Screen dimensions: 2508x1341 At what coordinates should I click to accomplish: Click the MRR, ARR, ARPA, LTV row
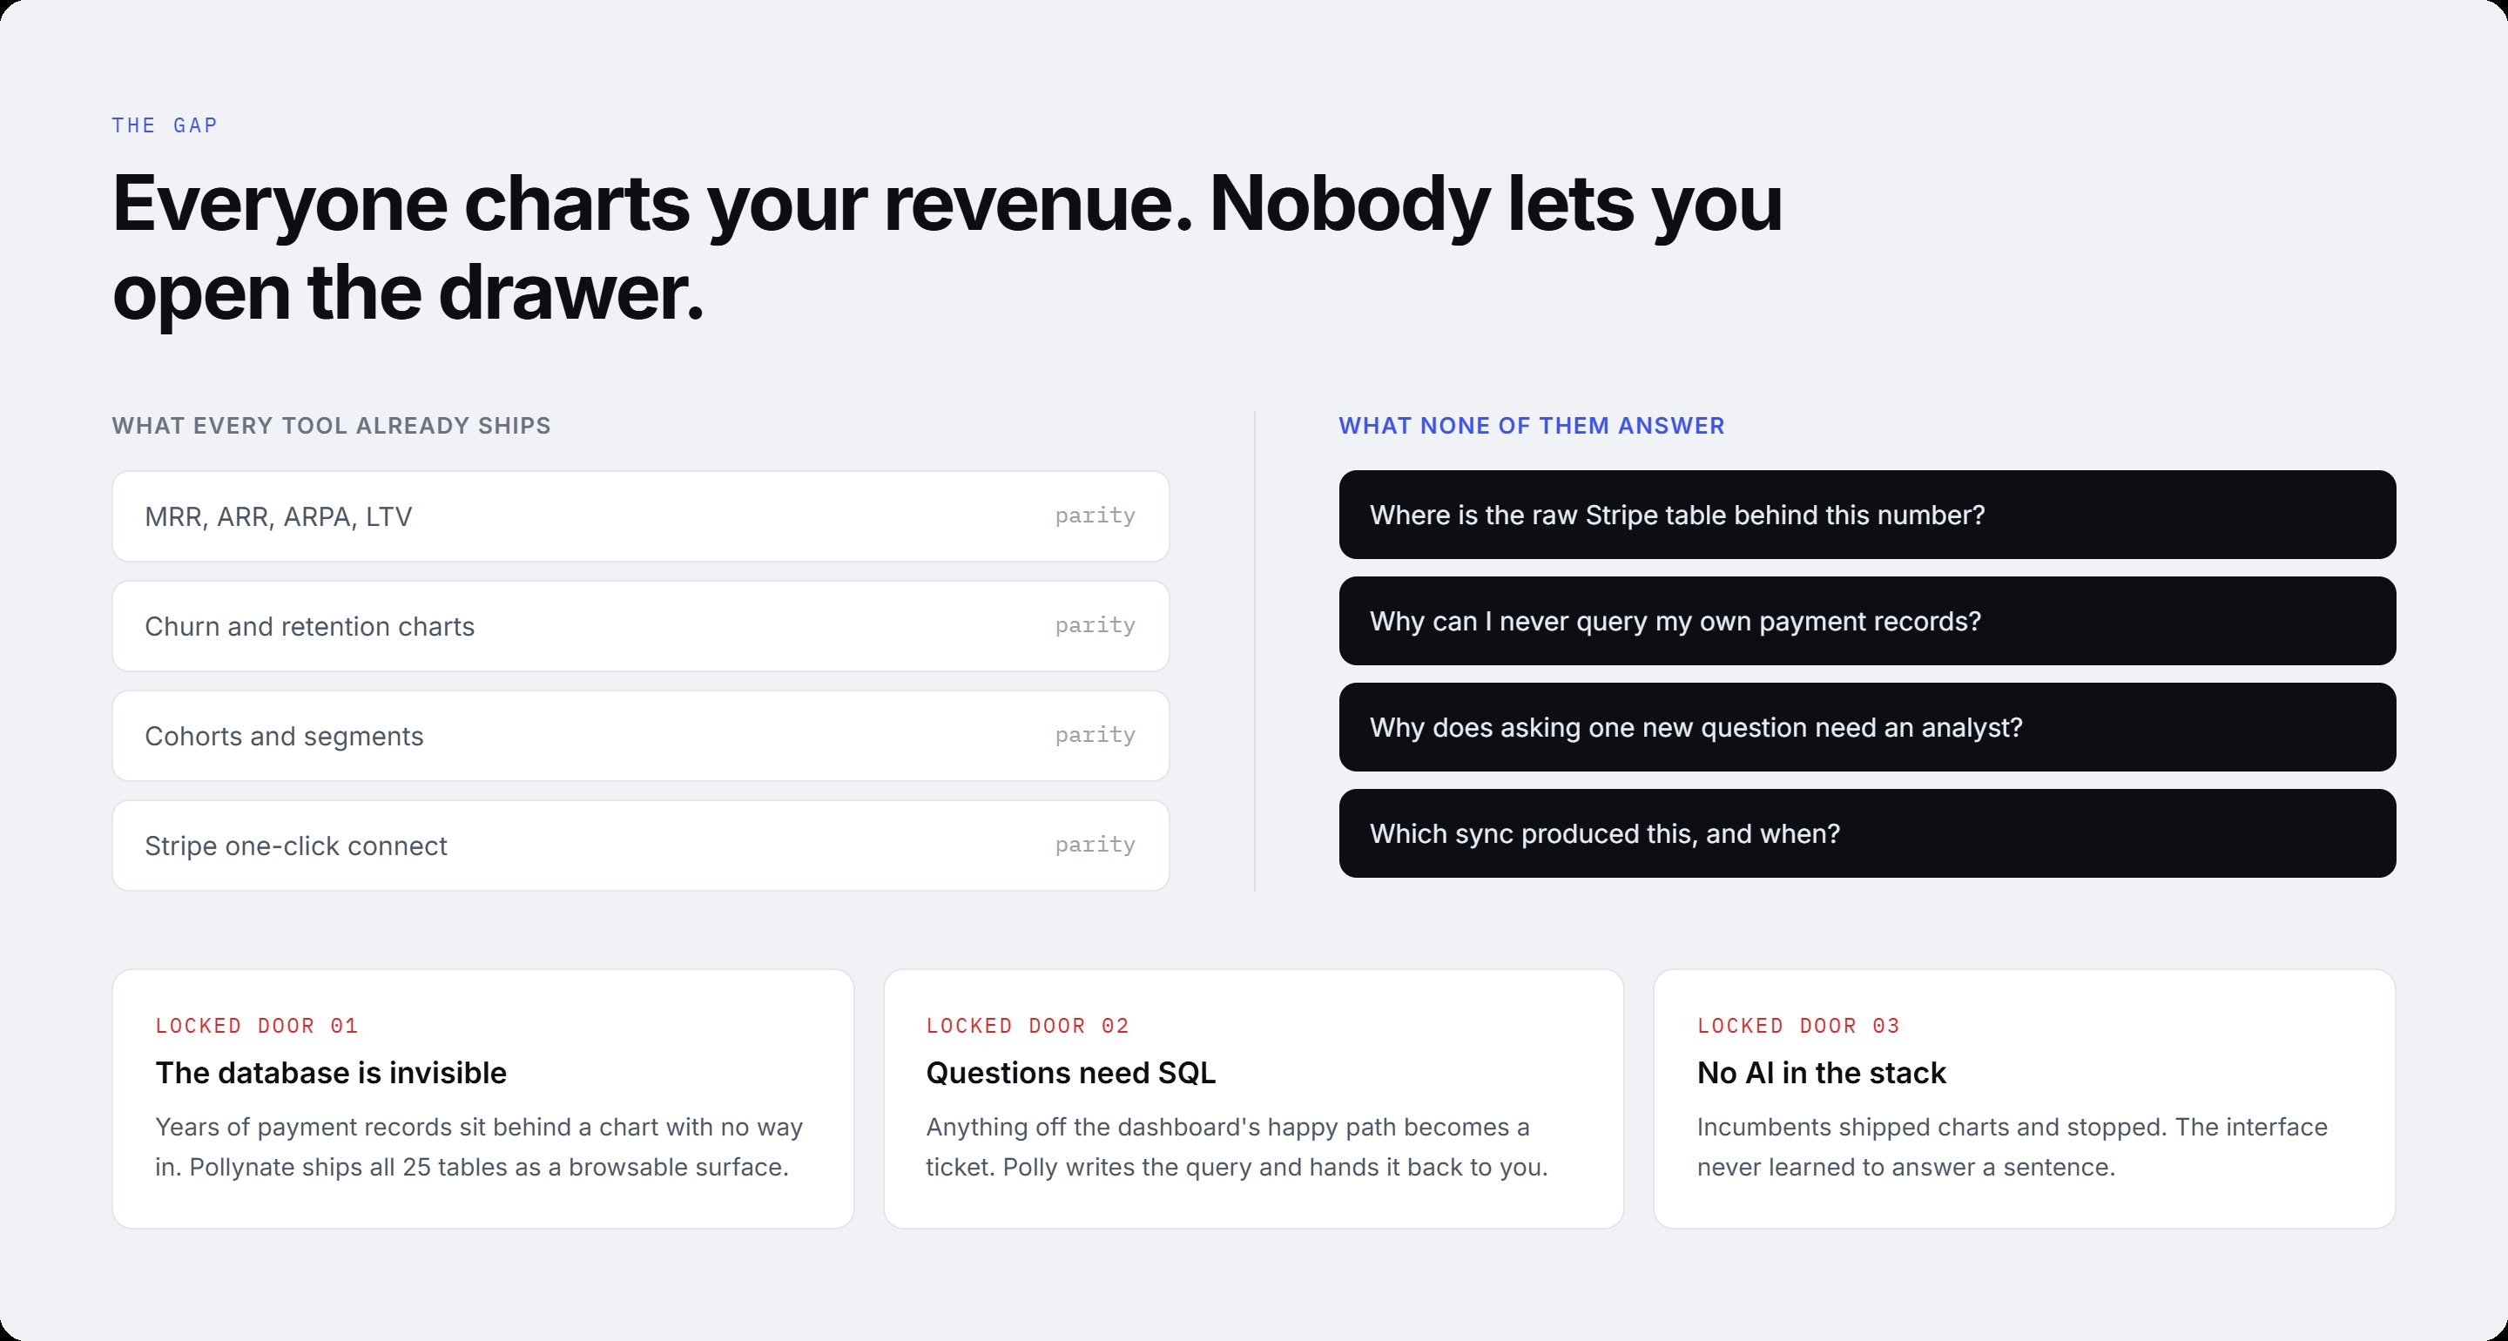coord(641,516)
